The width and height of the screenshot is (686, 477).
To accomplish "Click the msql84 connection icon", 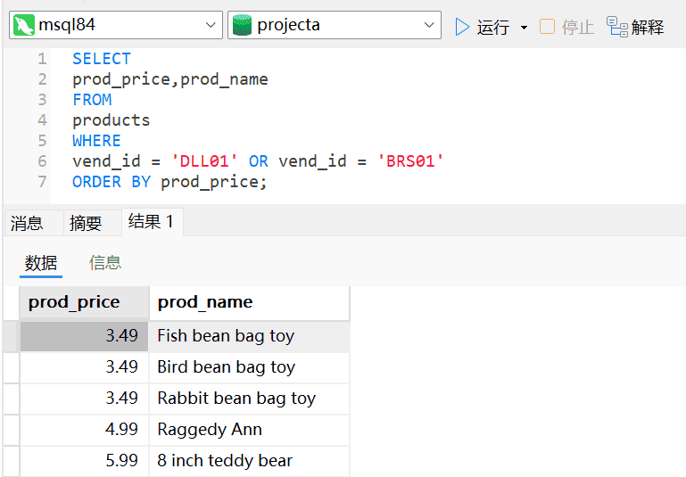I will click(24, 26).
